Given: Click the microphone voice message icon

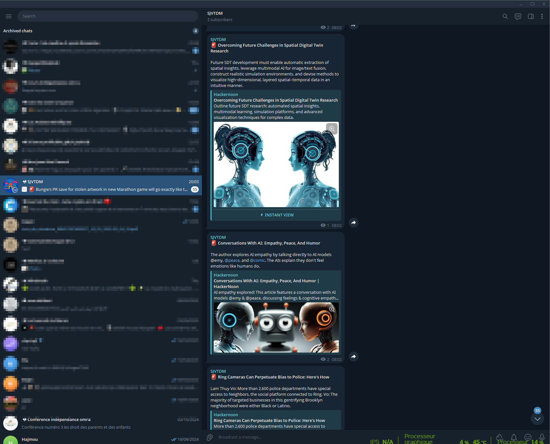Looking at the screenshot, I should click(542, 437).
